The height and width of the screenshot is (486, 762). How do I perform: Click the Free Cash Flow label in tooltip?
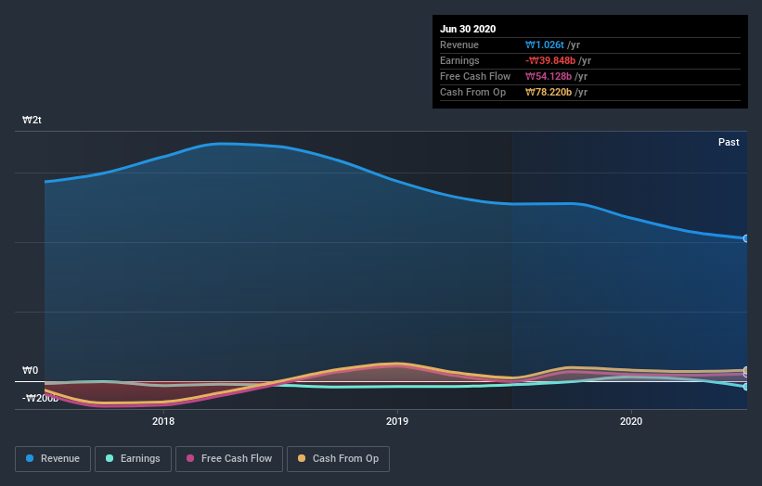[475, 77]
